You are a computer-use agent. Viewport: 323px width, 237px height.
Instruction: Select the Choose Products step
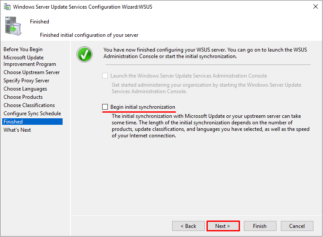tap(23, 97)
